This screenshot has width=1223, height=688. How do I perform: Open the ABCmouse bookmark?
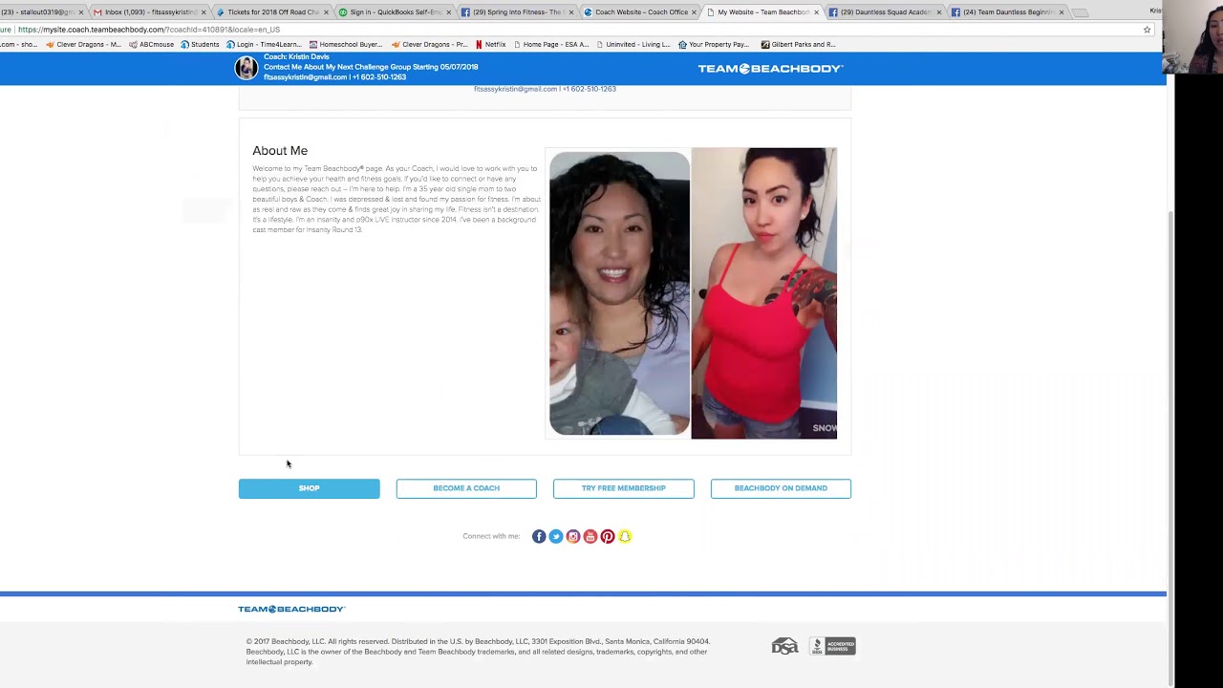[152, 44]
